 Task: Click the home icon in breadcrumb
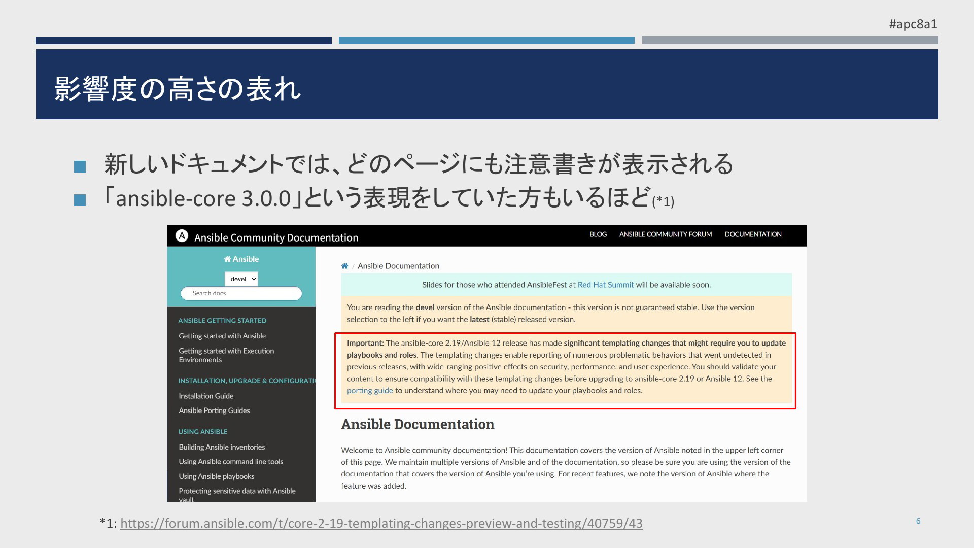click(x=345, y=266)
